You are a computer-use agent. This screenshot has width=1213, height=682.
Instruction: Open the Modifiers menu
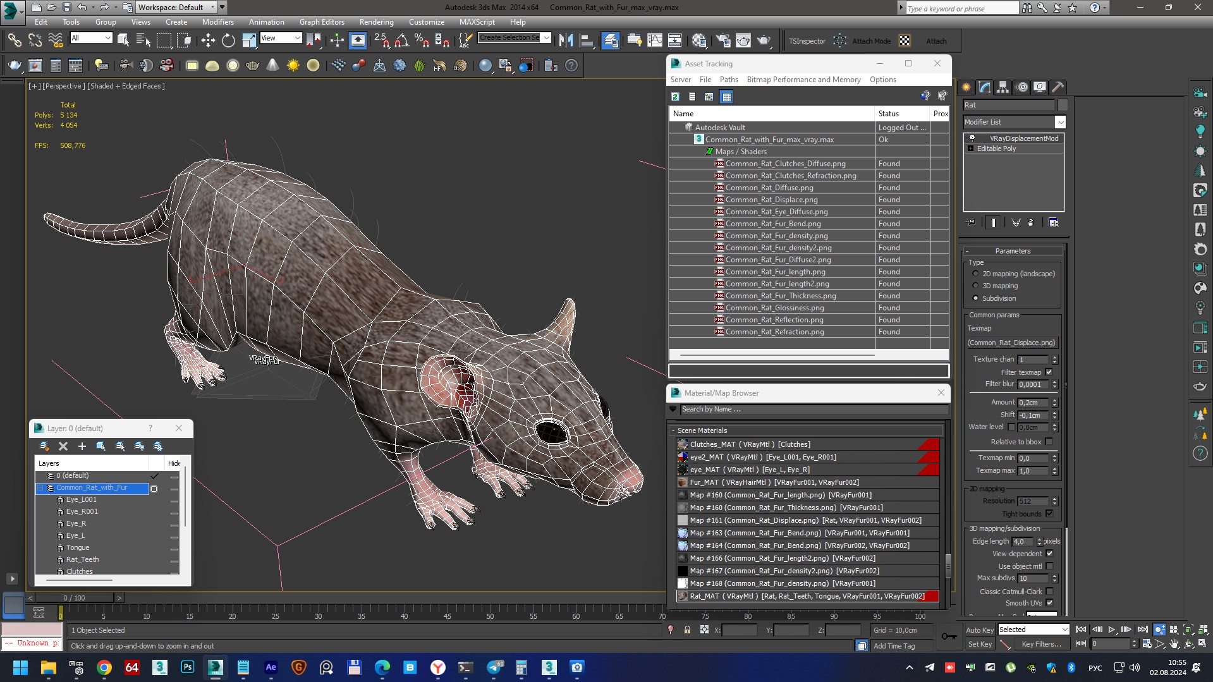coord(217,21)
